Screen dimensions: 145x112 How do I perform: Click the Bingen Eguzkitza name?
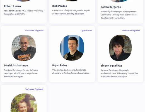[x=111, y=66]
